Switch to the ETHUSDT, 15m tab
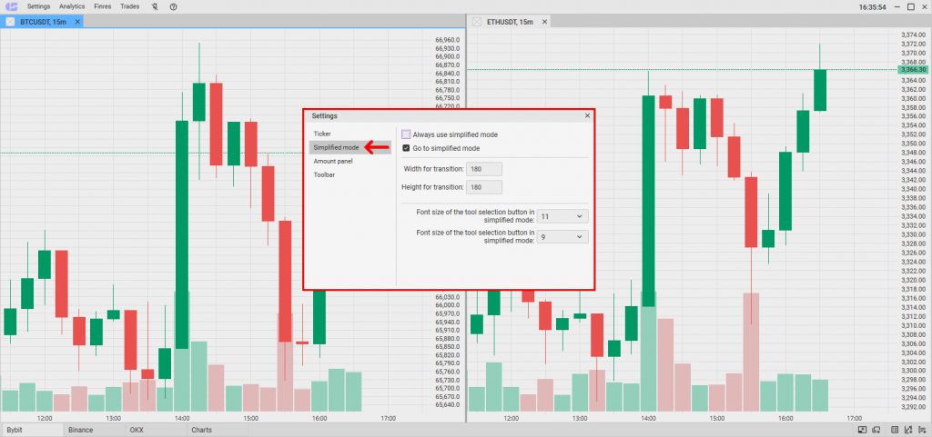Image resolution: width=932 pixels, height=437 pixels. coord(510,22)
